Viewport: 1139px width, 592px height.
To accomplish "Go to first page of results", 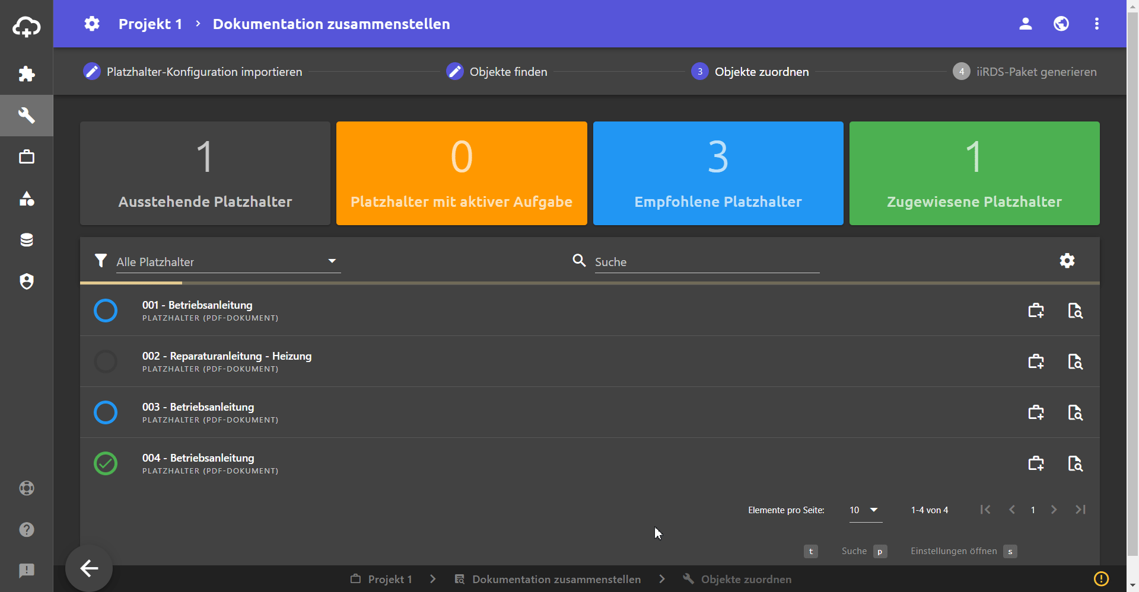I will pyautogui.click(x=985, y=510).
